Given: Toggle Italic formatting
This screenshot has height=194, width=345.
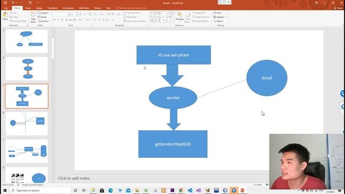Looking at the screenshot, I should click(58, 20).
